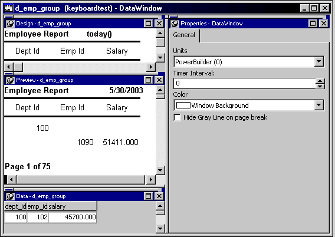The image size is (335, 237).
Task: Decrease the Timer Interval with down arrow
Action: coord(320,86)
